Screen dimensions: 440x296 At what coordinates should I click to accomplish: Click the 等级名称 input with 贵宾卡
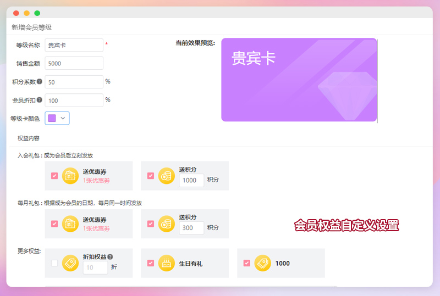(x=74, y=45)
